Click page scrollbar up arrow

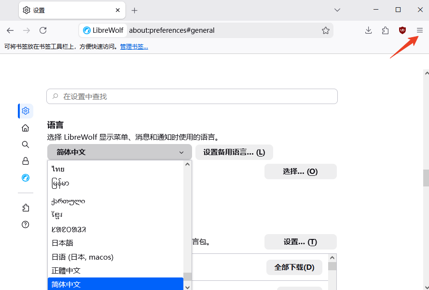426,73
